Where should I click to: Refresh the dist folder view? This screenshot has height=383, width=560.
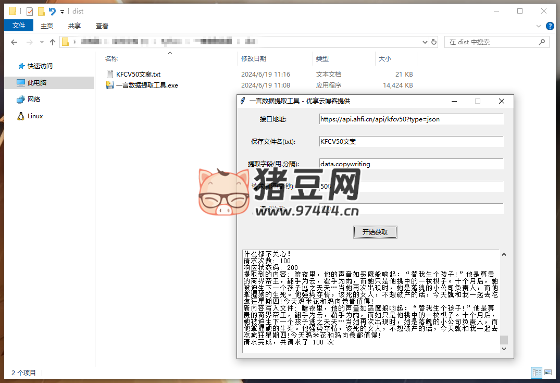pos(433,42)
